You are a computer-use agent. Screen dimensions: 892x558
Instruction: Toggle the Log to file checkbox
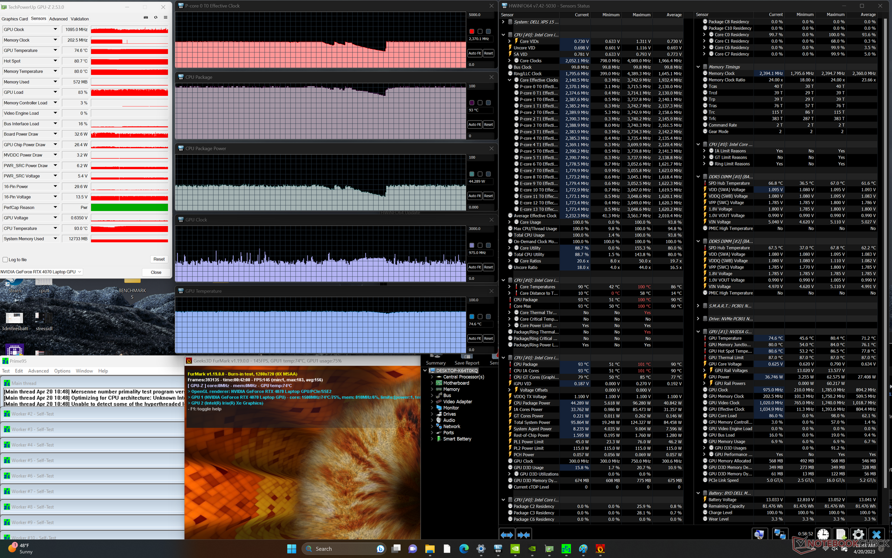(5, 260)
